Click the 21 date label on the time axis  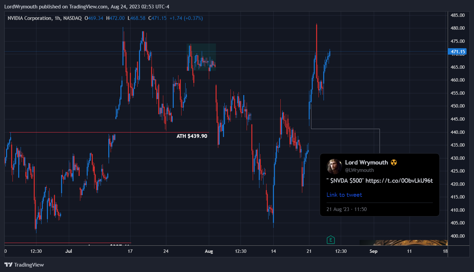pos(309,251)
